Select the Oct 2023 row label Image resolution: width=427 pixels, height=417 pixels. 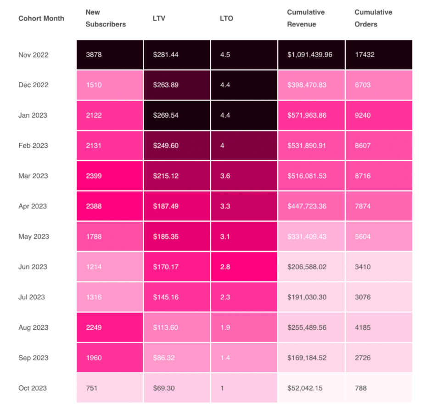tap(33, 388)
